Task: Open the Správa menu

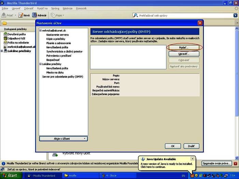Action: click(55, 9)
